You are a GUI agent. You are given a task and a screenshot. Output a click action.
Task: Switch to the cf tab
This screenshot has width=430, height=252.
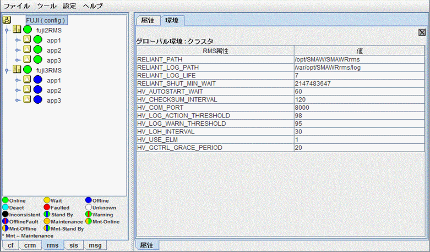[x=10, y=245]
